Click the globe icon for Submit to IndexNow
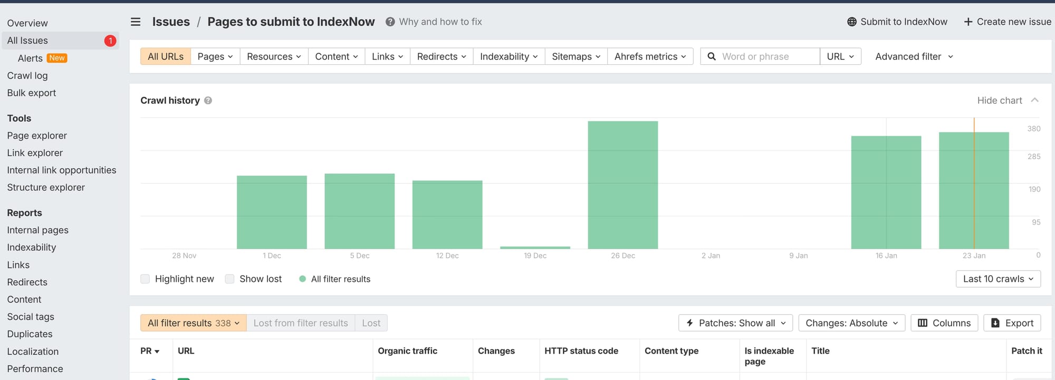The image size is (1055, 380). pos(851,22)
